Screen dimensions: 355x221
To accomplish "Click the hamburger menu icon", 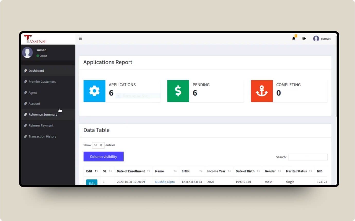I will click(x=81, y=38).
